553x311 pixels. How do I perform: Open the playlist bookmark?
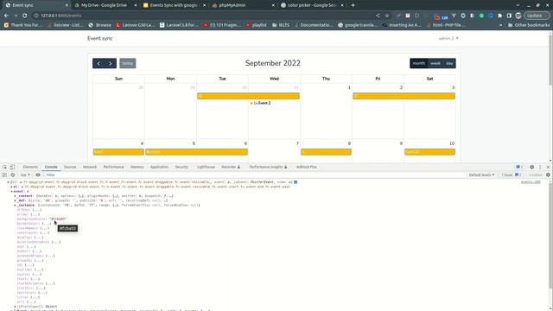[x=257, y=25]
